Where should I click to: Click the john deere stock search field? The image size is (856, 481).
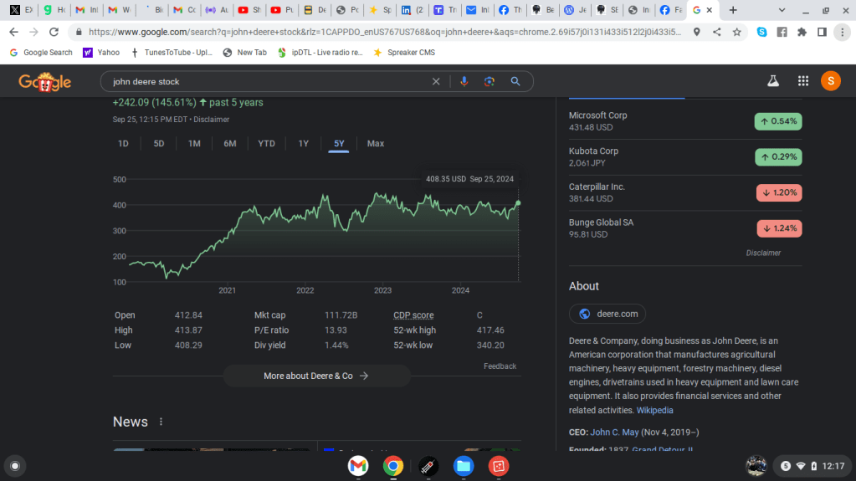pos(268,81)
